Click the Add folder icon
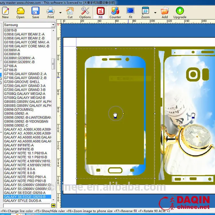 (165, 11)
